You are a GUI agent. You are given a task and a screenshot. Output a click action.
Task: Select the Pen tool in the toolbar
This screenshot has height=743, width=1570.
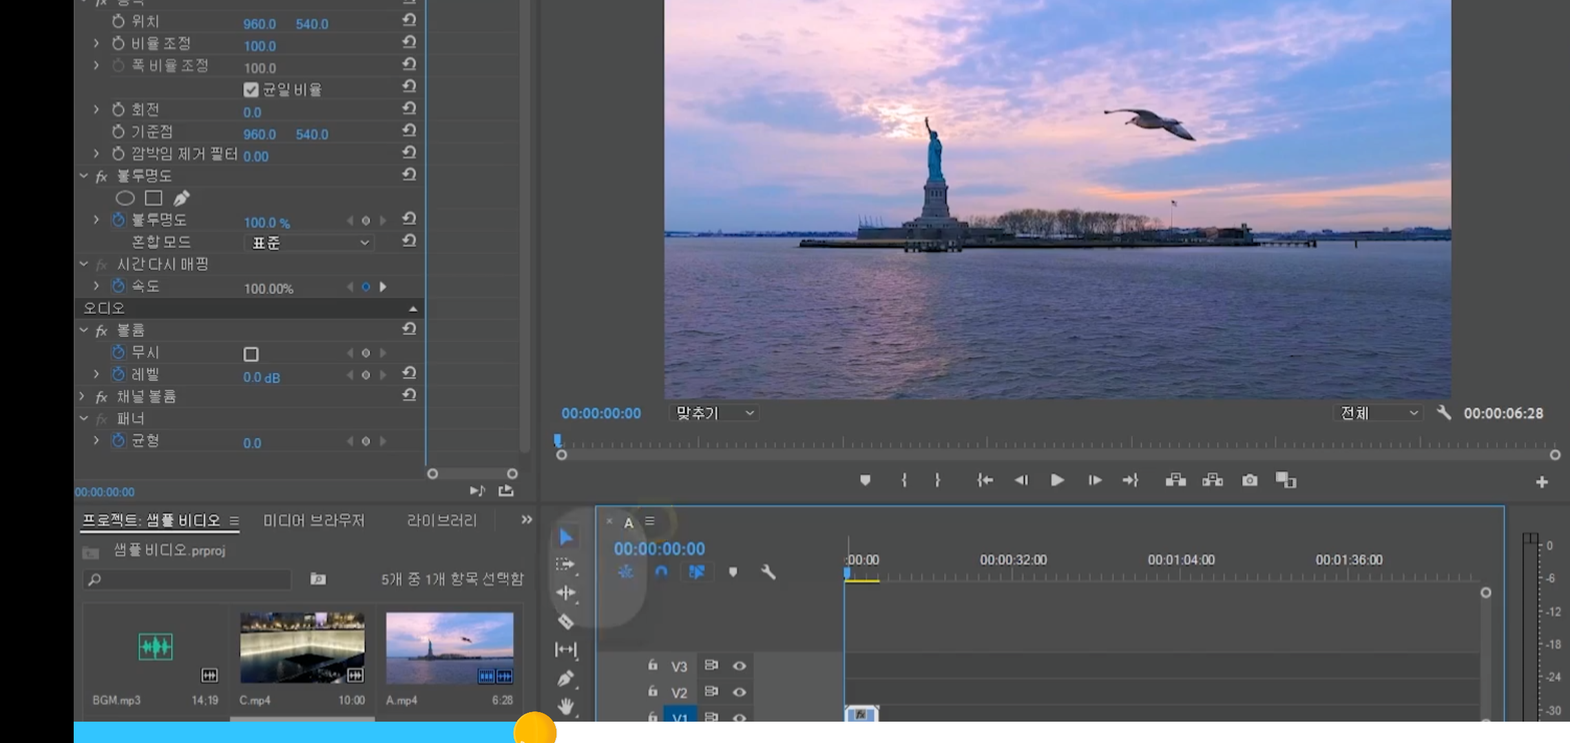tap(565, 679)
